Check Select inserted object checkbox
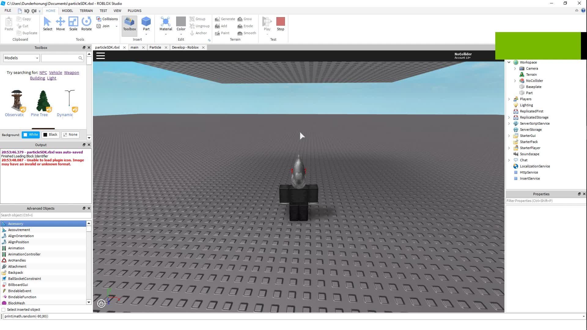The height and width of the screenshot is (330, 587). [4, 310]
